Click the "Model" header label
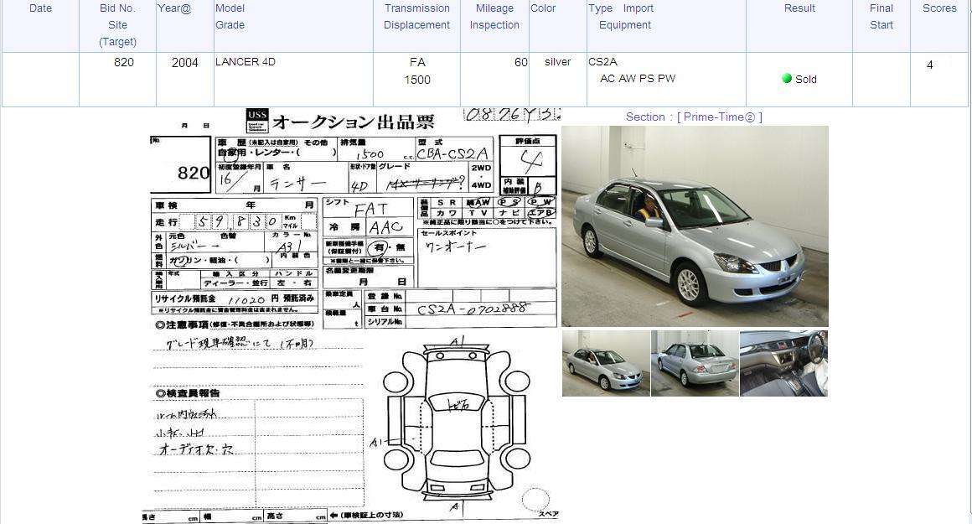 (x=230, y=8)
